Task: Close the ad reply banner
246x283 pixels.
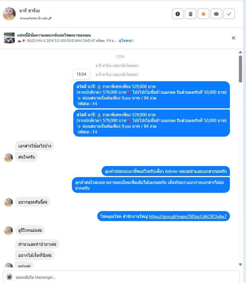Action: pyautogui.click(x=233, y=38)
